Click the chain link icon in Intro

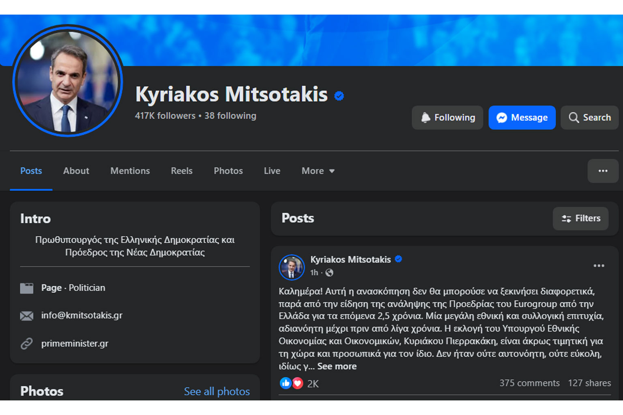(x=27, y=344)
